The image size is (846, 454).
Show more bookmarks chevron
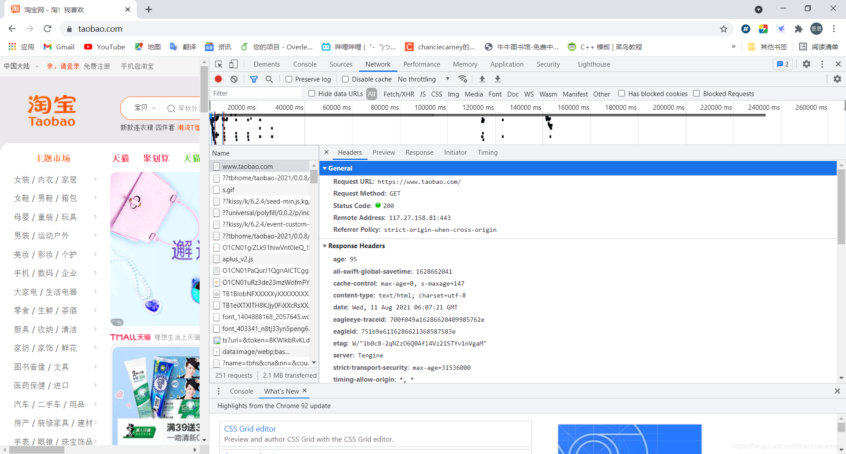[x=734, y=47]
